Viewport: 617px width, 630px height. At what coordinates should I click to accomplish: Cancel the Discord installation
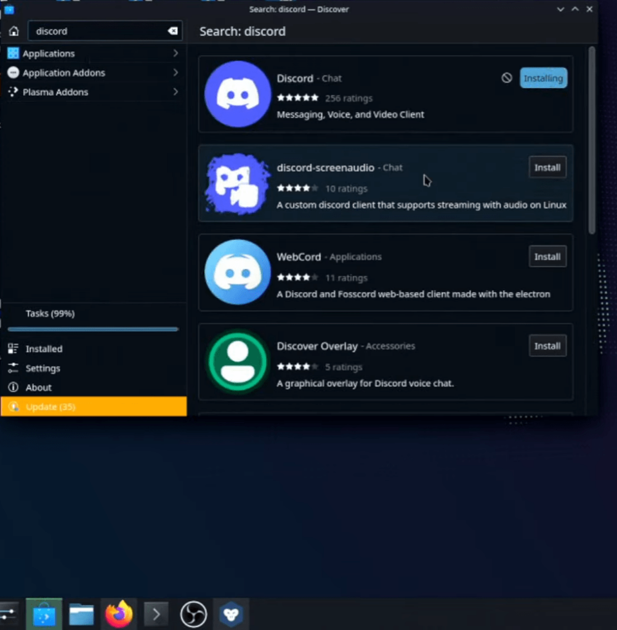click(x=507, y=78)
